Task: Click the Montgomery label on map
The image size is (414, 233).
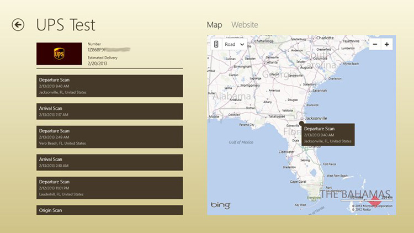Action: click(x=250, y=86)
